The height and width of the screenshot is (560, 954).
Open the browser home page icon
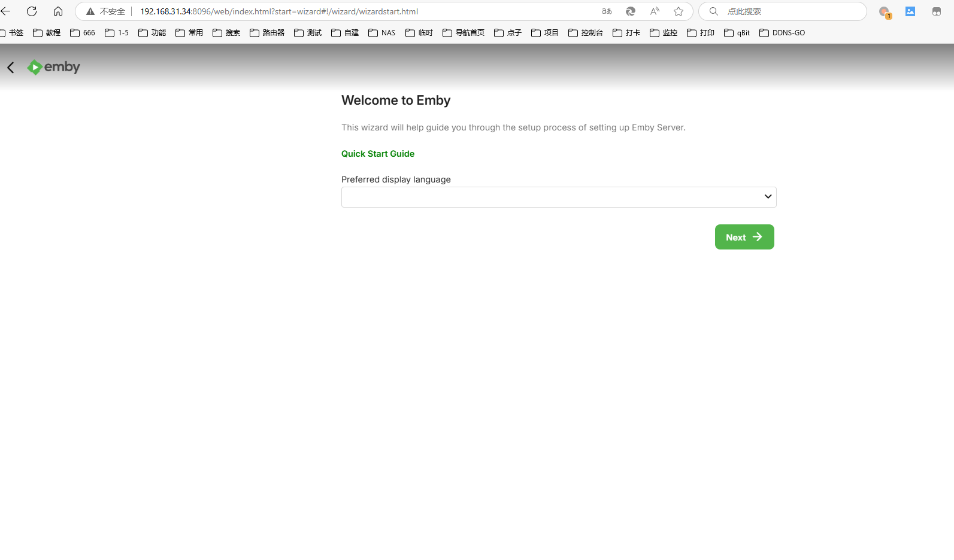pyautogui.click(x=58, y=11)
